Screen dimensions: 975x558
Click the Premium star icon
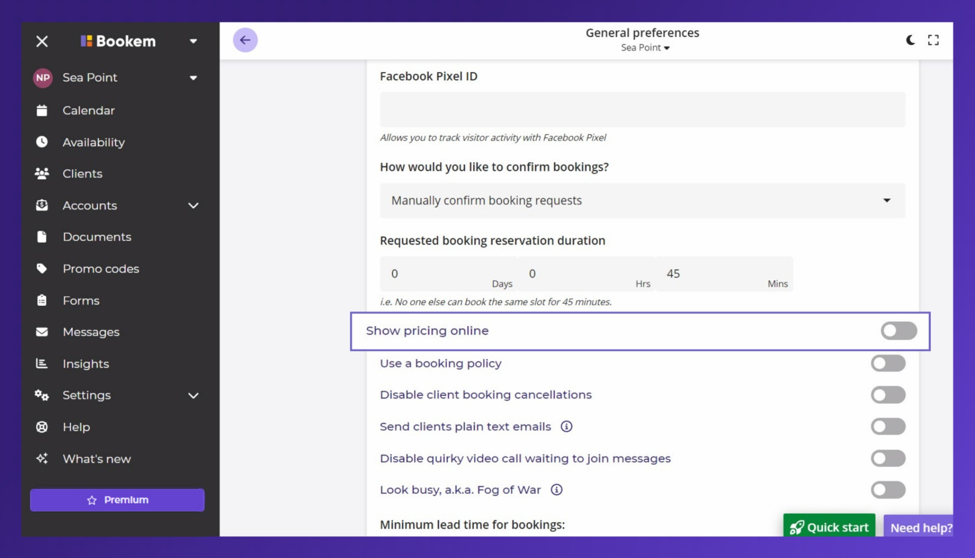point(92,500)
